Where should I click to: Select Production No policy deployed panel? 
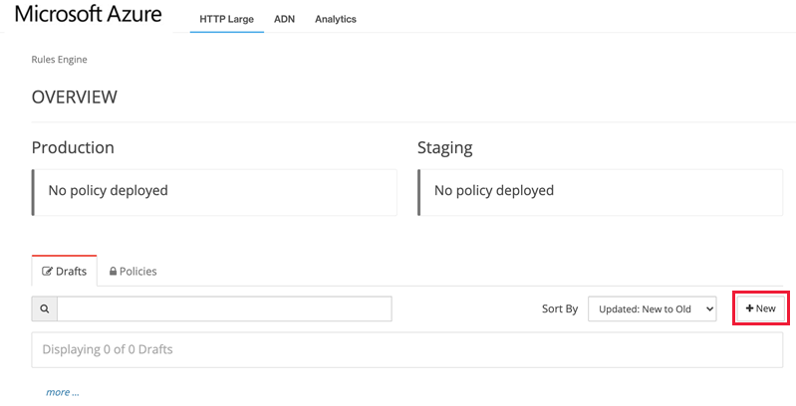point(214,193)
